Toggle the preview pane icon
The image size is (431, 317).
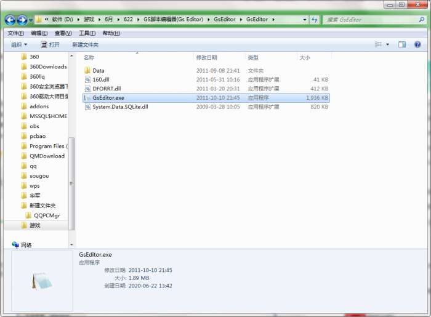(x=402, y=44)
